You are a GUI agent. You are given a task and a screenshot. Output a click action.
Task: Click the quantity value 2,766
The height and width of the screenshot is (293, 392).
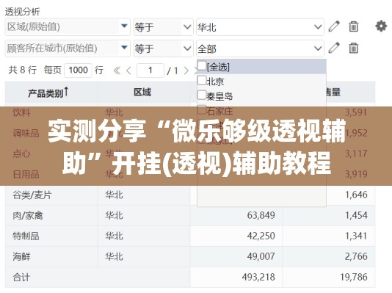click(356, 256)
